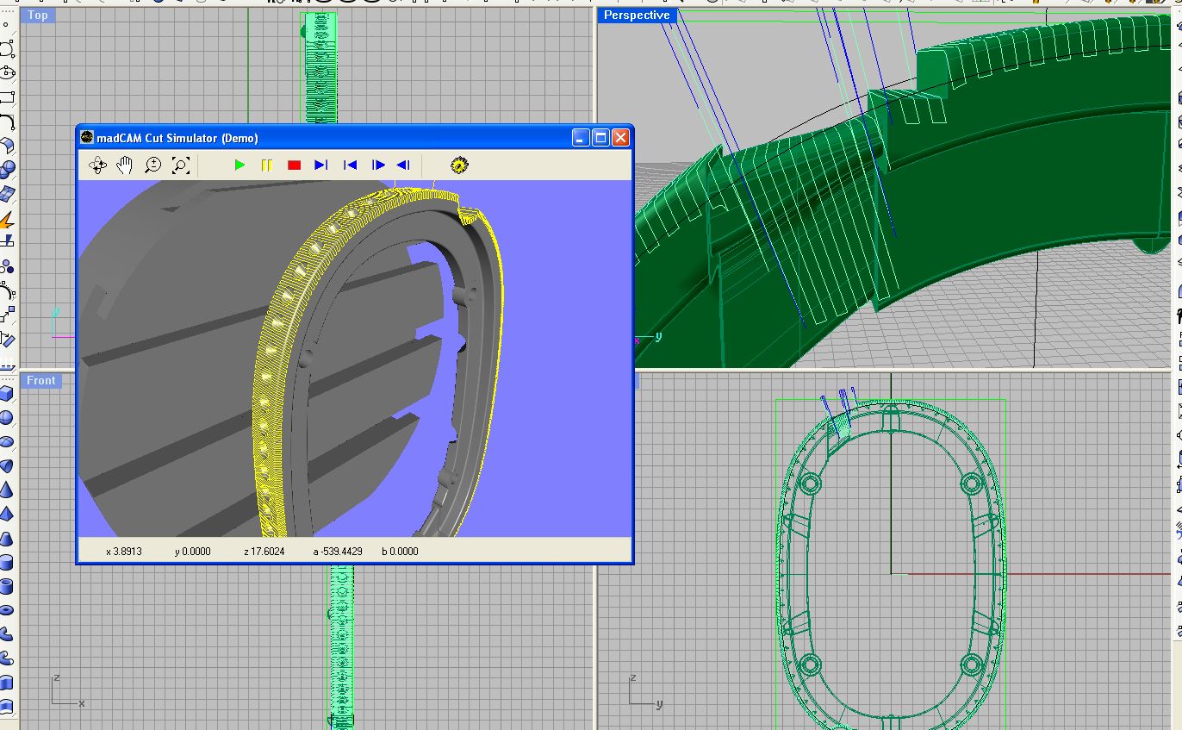Click the blue skip-to-start simulation button
This screenshot has width=1182, height=730.
click(x=350, y=165)
